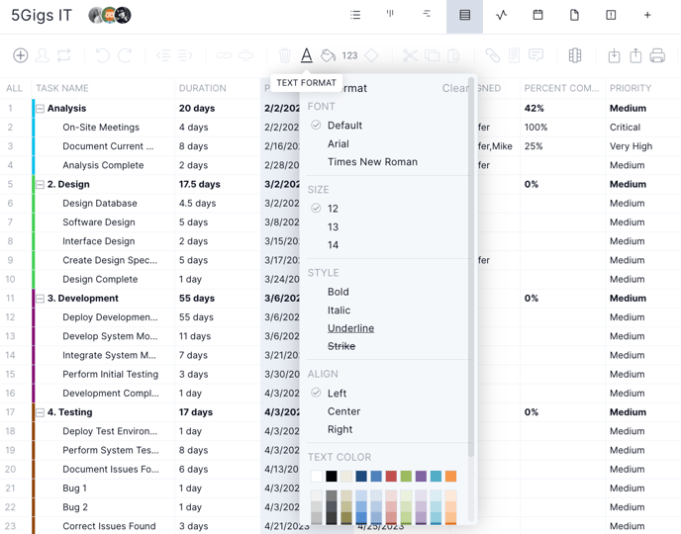Viewport: 681px width, 534px height.
Task: Pick the purple text color swatch
Action: pos(421,477)
